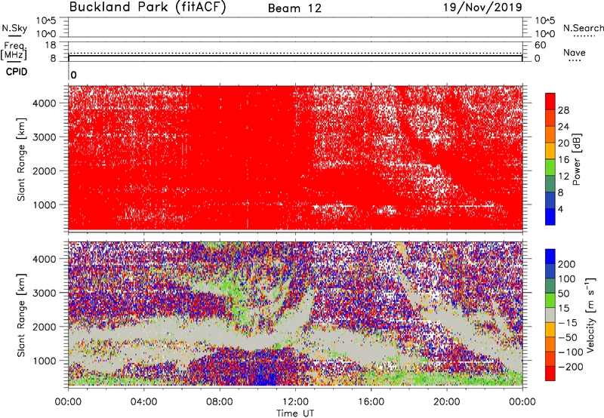The image size is (604, 418).
Task: Click the 'Beam 12' label
Action: click(x=294, y=8)
